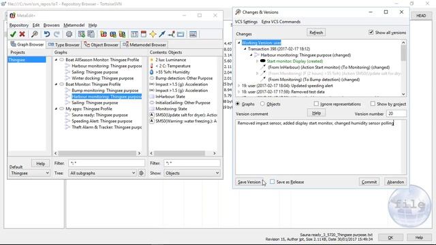
Task: Open the Show dropdown set to Objects
Action: 192,173
